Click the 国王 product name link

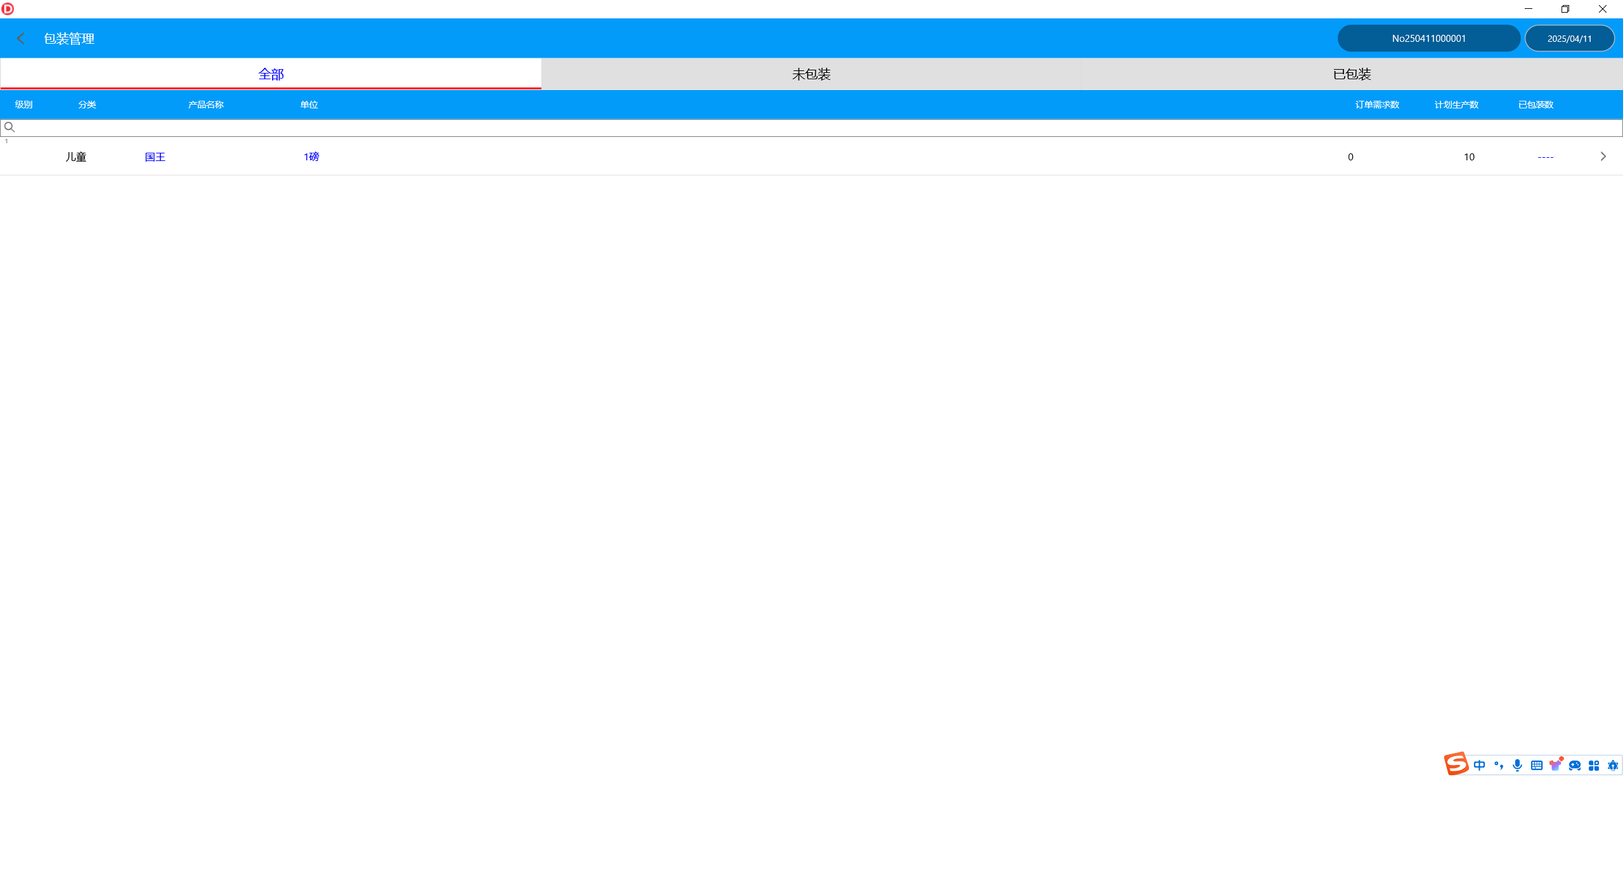click(155, 157)
